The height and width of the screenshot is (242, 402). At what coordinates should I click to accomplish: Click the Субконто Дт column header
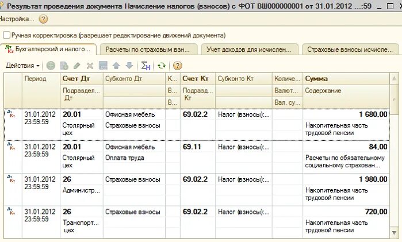[135, 79]
